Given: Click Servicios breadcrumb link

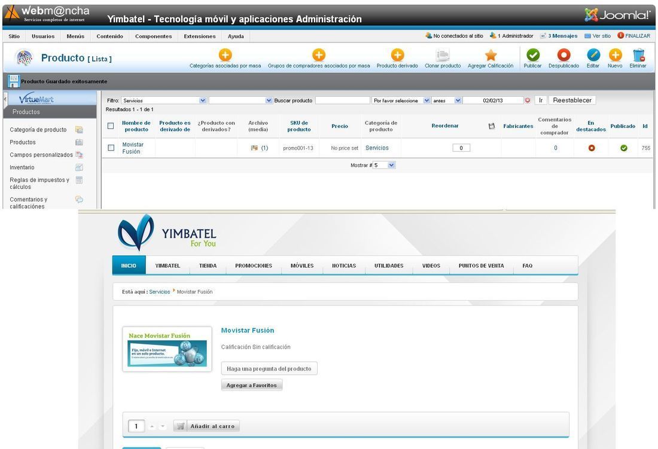Looking at the screenshot, I should pyautogui.click(x=160, y=292).
